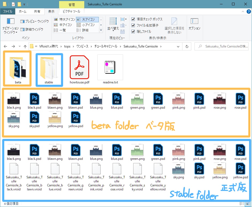Toggle the プレビュー ウィンドウ pane
This screenshot has height=207, width=252.
pyautogui.click(x=35, y=21)
